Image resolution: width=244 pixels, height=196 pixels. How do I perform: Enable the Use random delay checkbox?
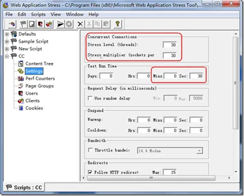tap(90, 98)
